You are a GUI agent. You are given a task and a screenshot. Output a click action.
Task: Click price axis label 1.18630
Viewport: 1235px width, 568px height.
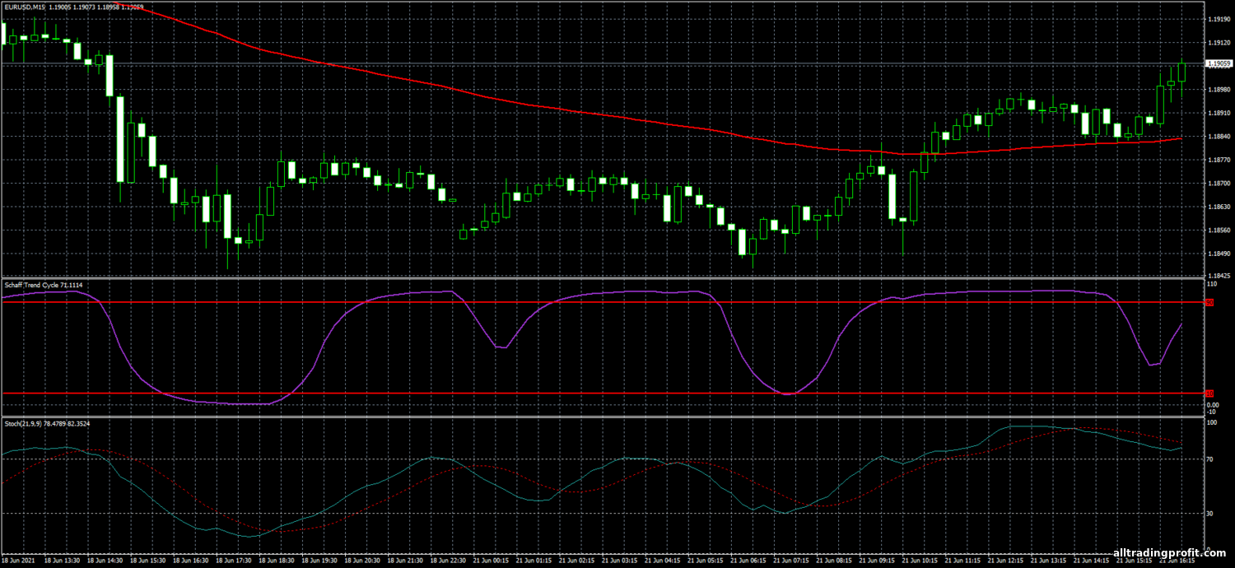tap(1219, 207)
